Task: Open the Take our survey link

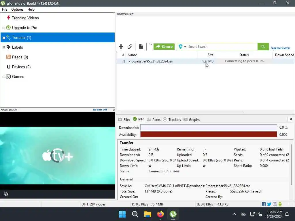Action: click(281, 48)
